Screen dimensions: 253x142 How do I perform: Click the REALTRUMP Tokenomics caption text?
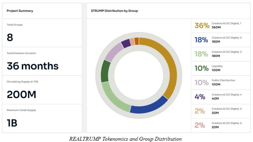[125, 139]
